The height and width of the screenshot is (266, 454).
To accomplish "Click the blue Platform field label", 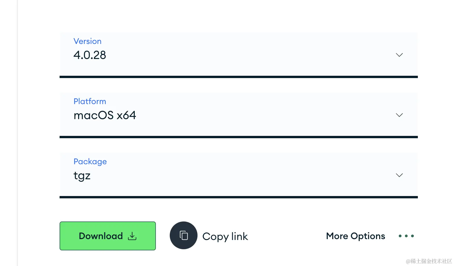I will (90, 101).
